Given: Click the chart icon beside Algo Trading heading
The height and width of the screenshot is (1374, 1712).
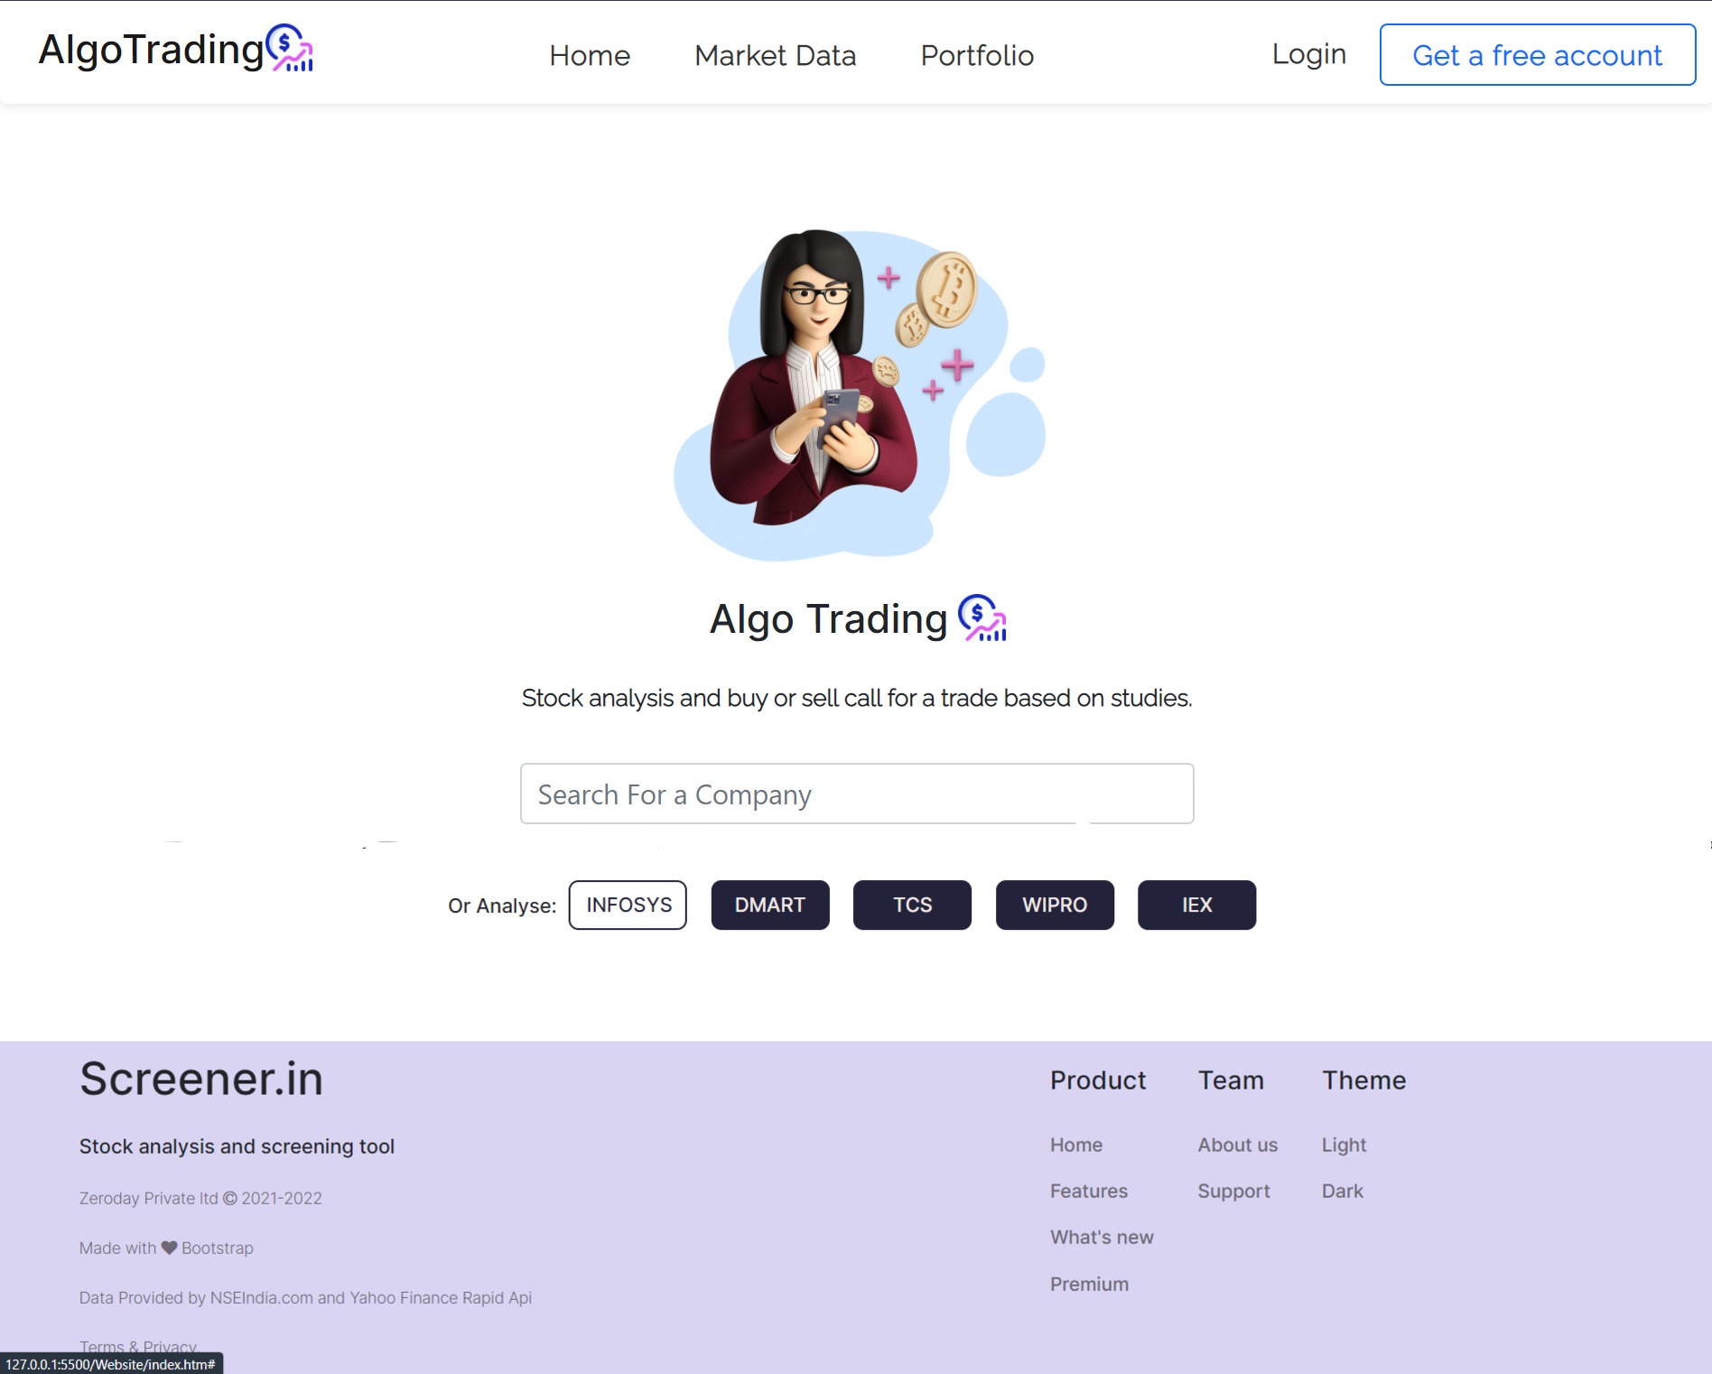Looking at the screenshot, I should pyautogui.click(x=982, y=618).
